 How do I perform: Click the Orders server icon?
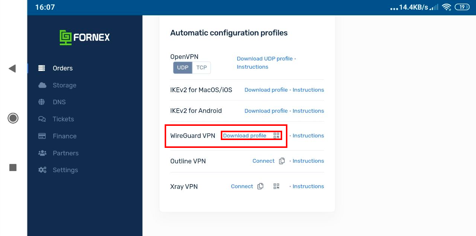(x=42, y=68)
